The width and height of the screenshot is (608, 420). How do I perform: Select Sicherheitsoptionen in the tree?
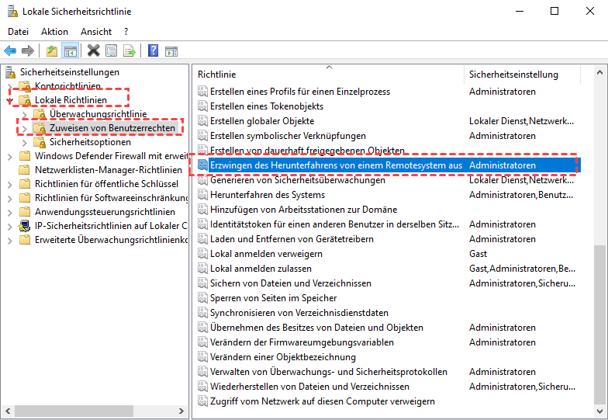(x=90, y=142)
